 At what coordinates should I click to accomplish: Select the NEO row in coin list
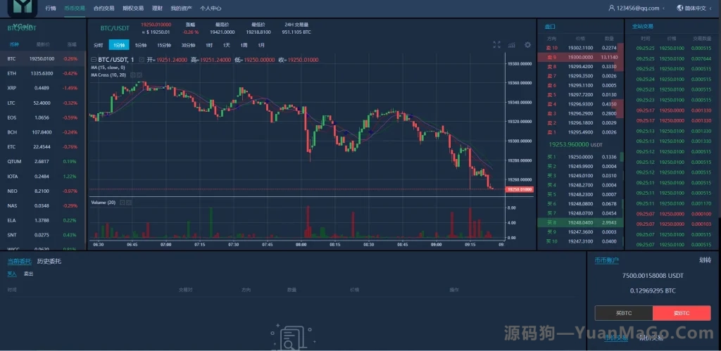[43, 191]
